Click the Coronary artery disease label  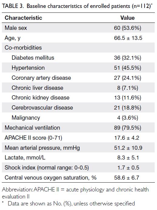click(41, 78)
